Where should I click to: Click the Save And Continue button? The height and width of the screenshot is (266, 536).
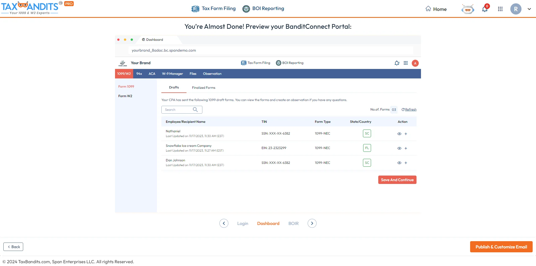(x=397, y=180)
